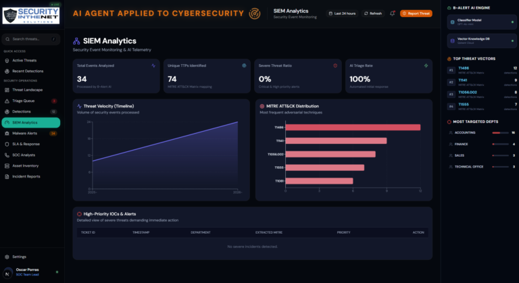
Task: Click the Accounting department progress bar
Action: 501,133
